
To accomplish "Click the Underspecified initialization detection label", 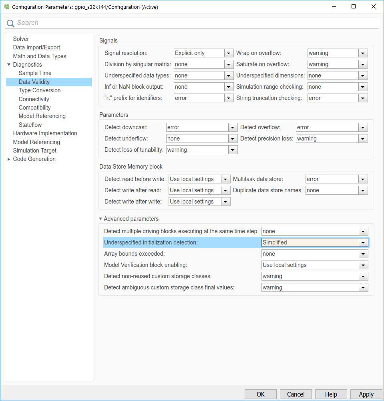I will pos(151,243).
